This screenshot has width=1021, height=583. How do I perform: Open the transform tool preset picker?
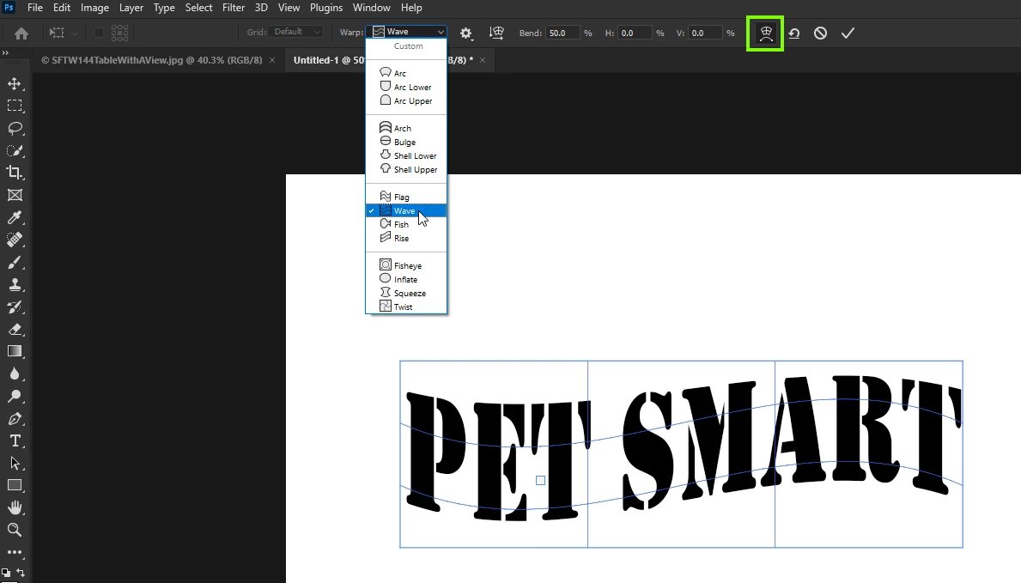click(x=64, y=33)
